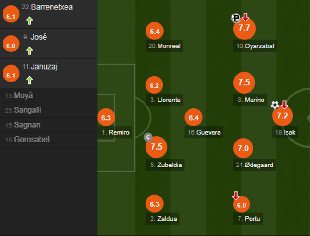Click the red substituted-off arrow above Portu

[236, 196]
